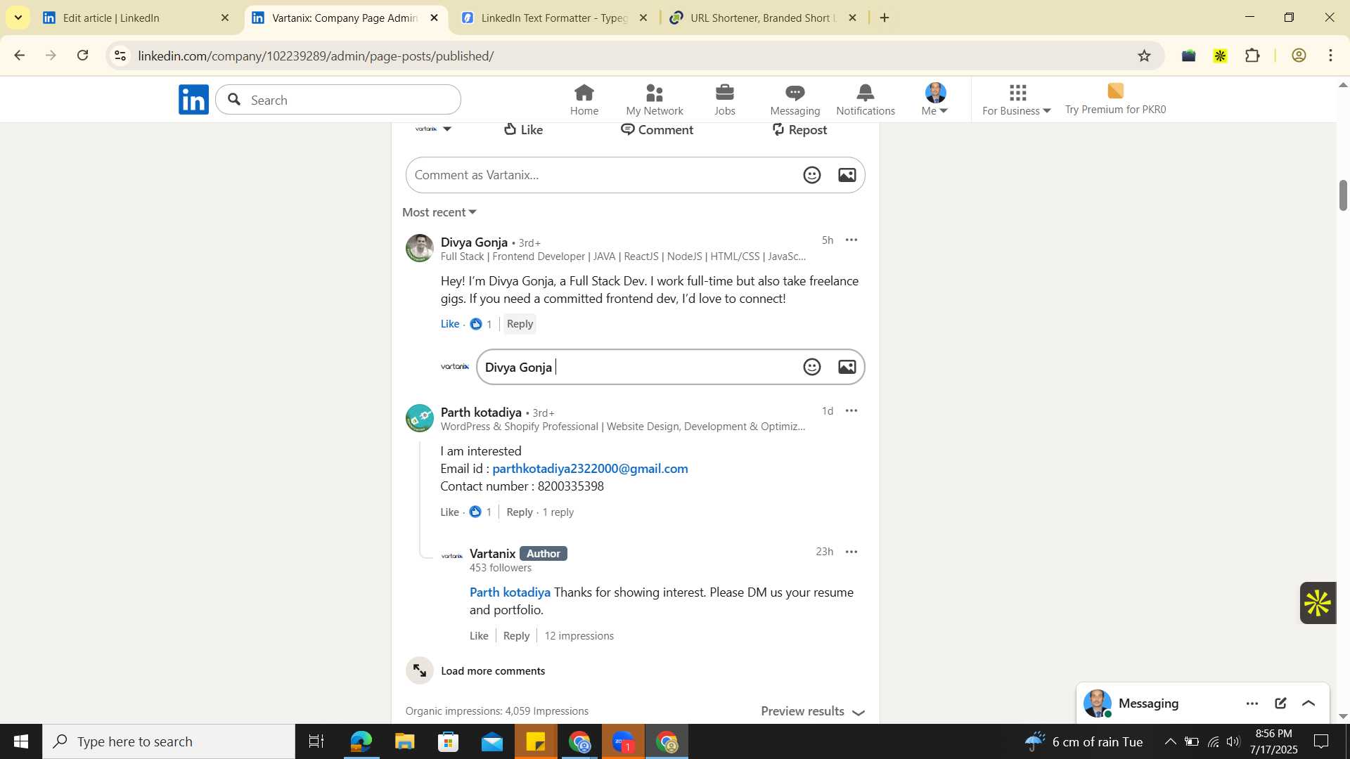Expand the Me profile menu

935,99
